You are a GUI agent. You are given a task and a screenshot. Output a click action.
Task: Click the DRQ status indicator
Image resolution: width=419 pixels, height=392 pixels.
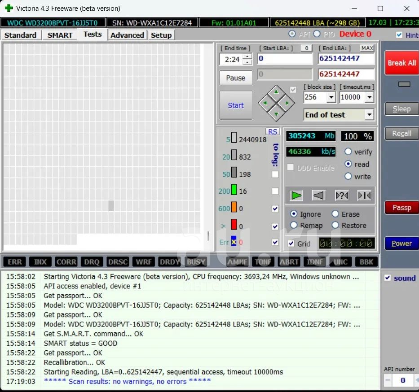tap(92, 262)
